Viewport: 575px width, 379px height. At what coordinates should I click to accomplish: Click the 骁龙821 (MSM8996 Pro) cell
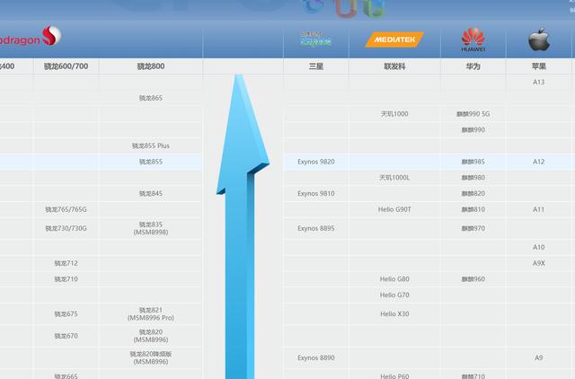click(x=151, y=314)
